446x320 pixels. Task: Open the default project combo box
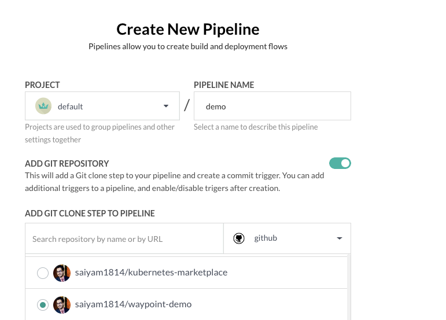[102, 106]
